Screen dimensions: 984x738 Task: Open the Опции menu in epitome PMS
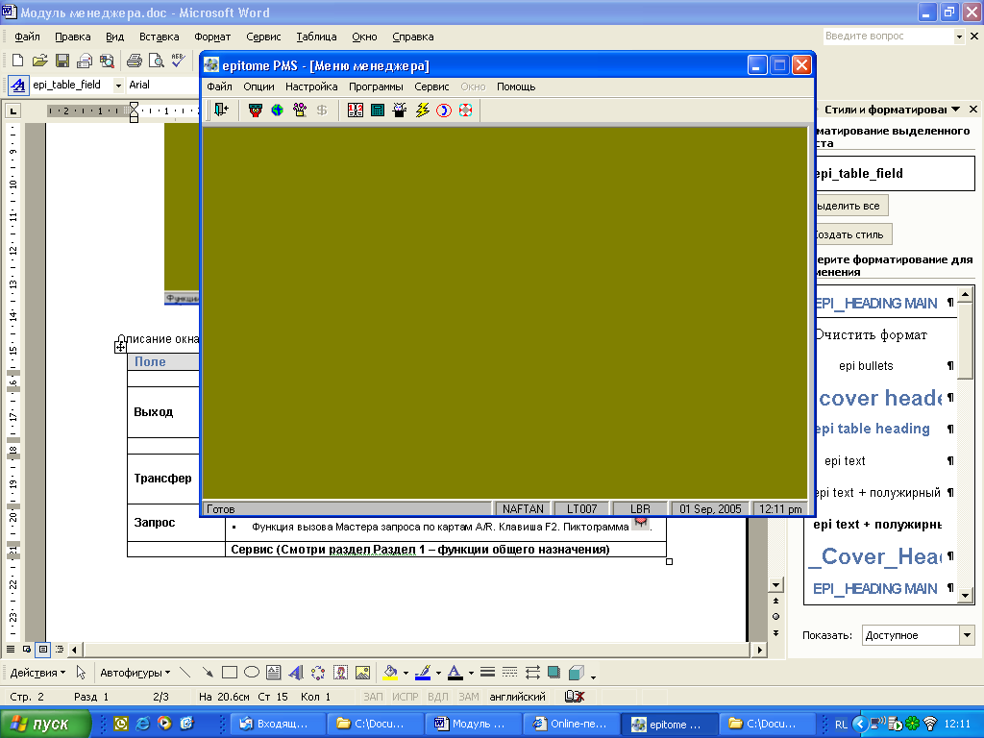coord(258,86)
